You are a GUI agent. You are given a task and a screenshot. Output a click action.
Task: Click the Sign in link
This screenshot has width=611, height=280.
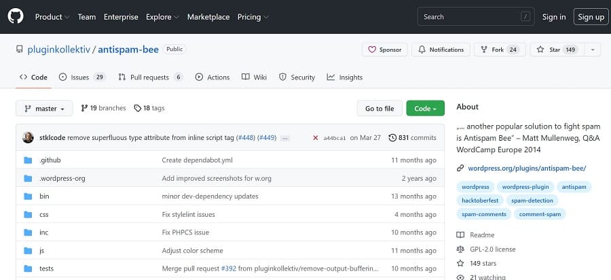coord(554,17)
